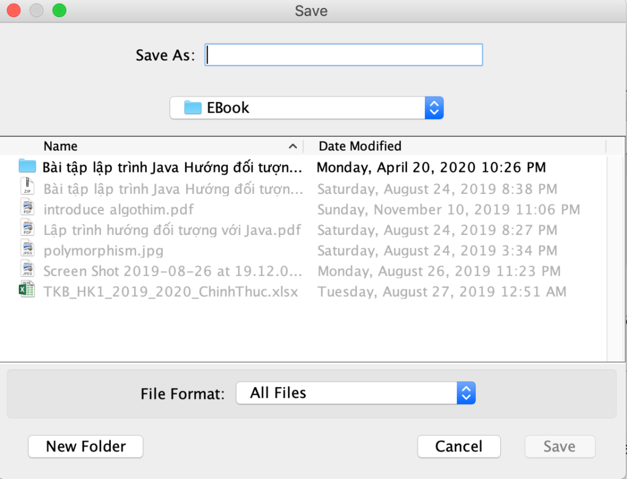Toggle sort order arrow in Name column
This screenshot has width=627, height=479.
tap(293, 147)
